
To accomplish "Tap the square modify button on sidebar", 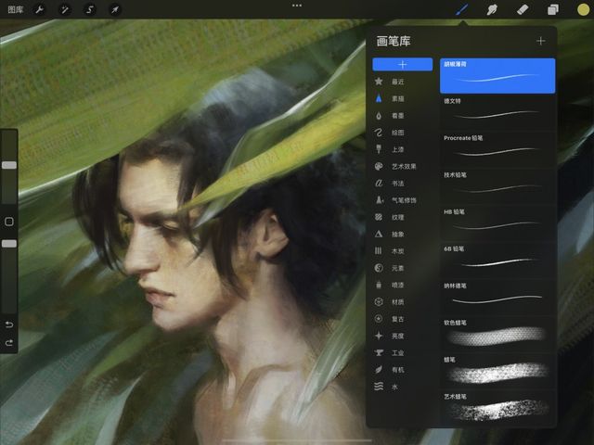I will click(9, 222).
